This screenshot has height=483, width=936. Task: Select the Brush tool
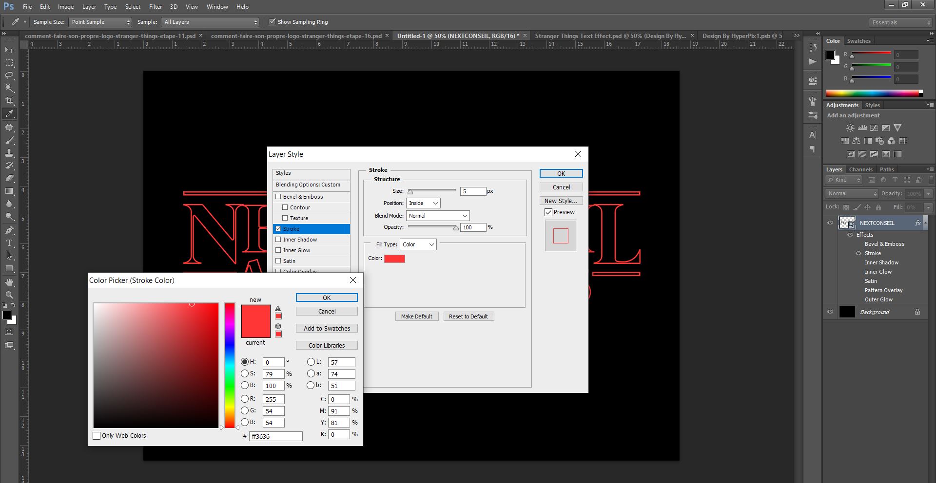click(9, 140)
